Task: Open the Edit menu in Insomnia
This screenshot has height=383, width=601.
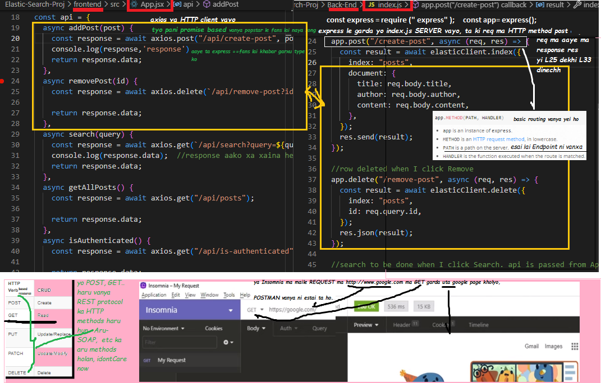Action: 176,295
